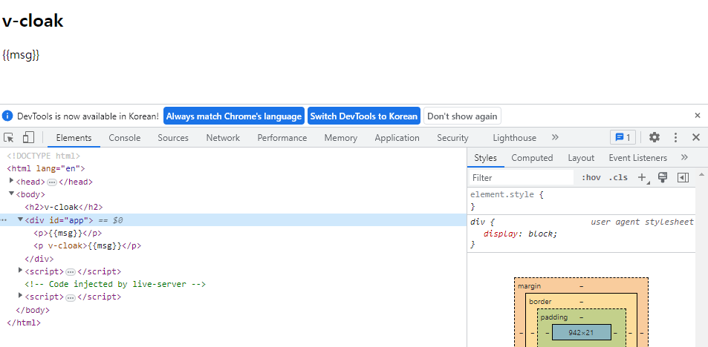Image resolution: width=708 pixels, height=347 pixels.
Task: Switch to the Performance tab
Action: tap(282, 138)
